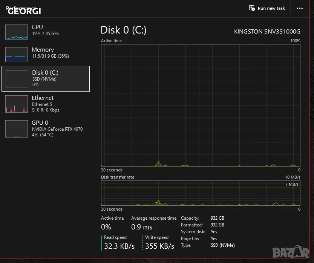The height and width of the screenshot is (263, 314).
Task: Click the 0.9 ms average response time value
Action: 142,227
